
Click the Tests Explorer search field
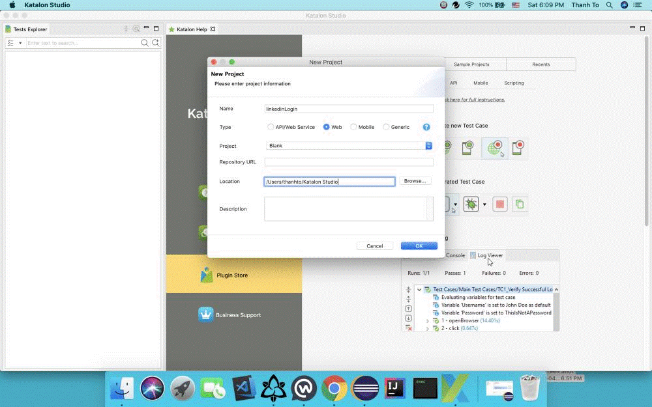[x=82, y=43]
